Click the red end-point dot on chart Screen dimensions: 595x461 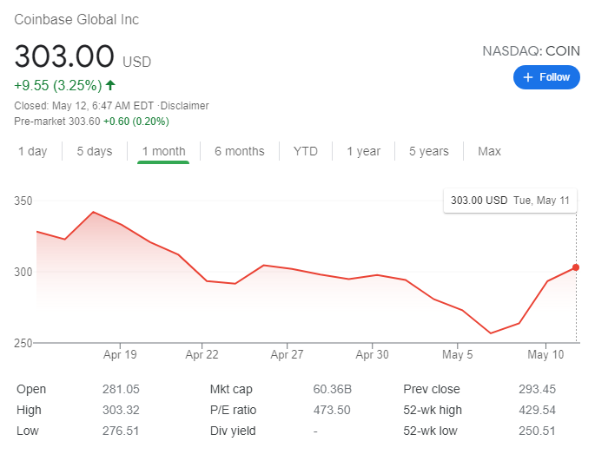point(576,267)
